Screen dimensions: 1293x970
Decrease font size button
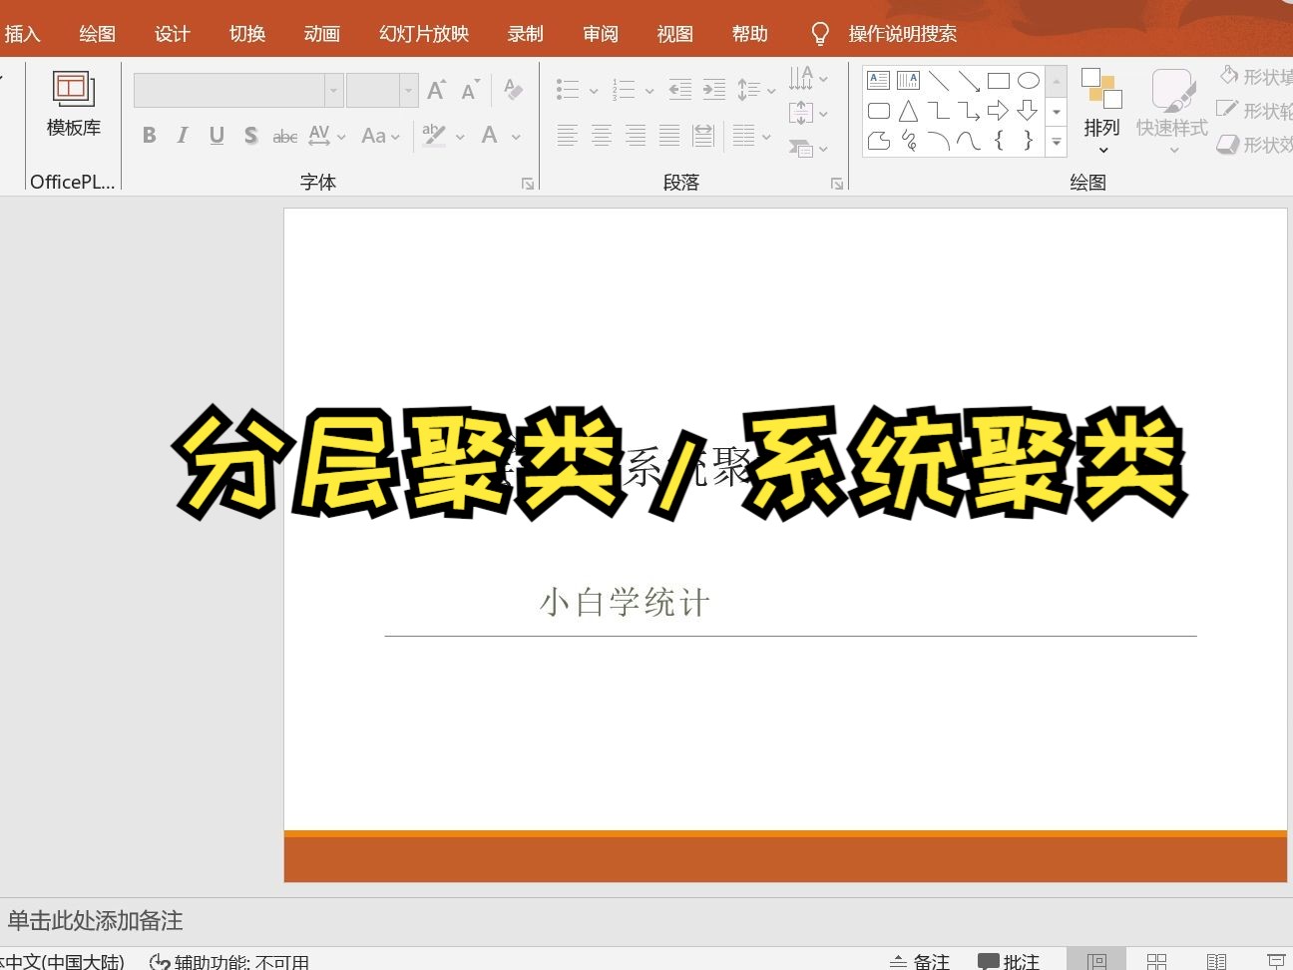point(470,90)
